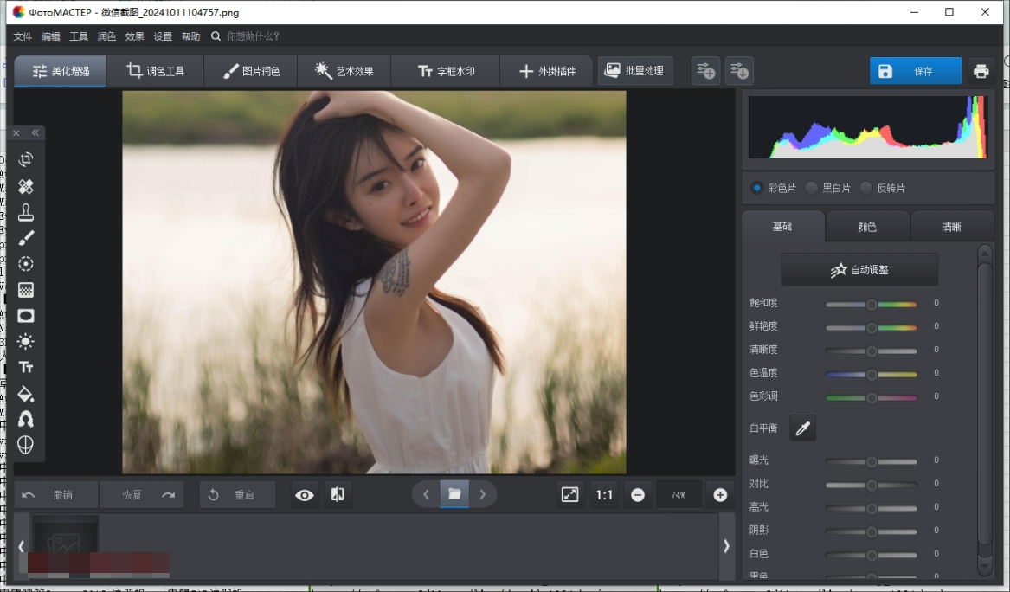
Task: Select the radial filter circle icon
Action: (x=26, y=264)
